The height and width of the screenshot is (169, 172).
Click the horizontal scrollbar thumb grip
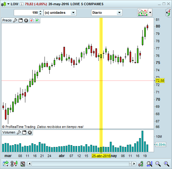[x=130, y=164]
